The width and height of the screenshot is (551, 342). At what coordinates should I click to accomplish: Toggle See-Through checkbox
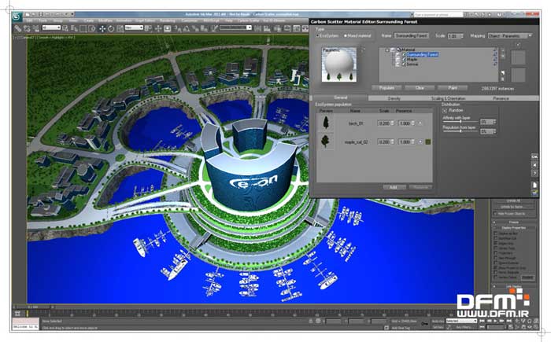click(495, 258)
